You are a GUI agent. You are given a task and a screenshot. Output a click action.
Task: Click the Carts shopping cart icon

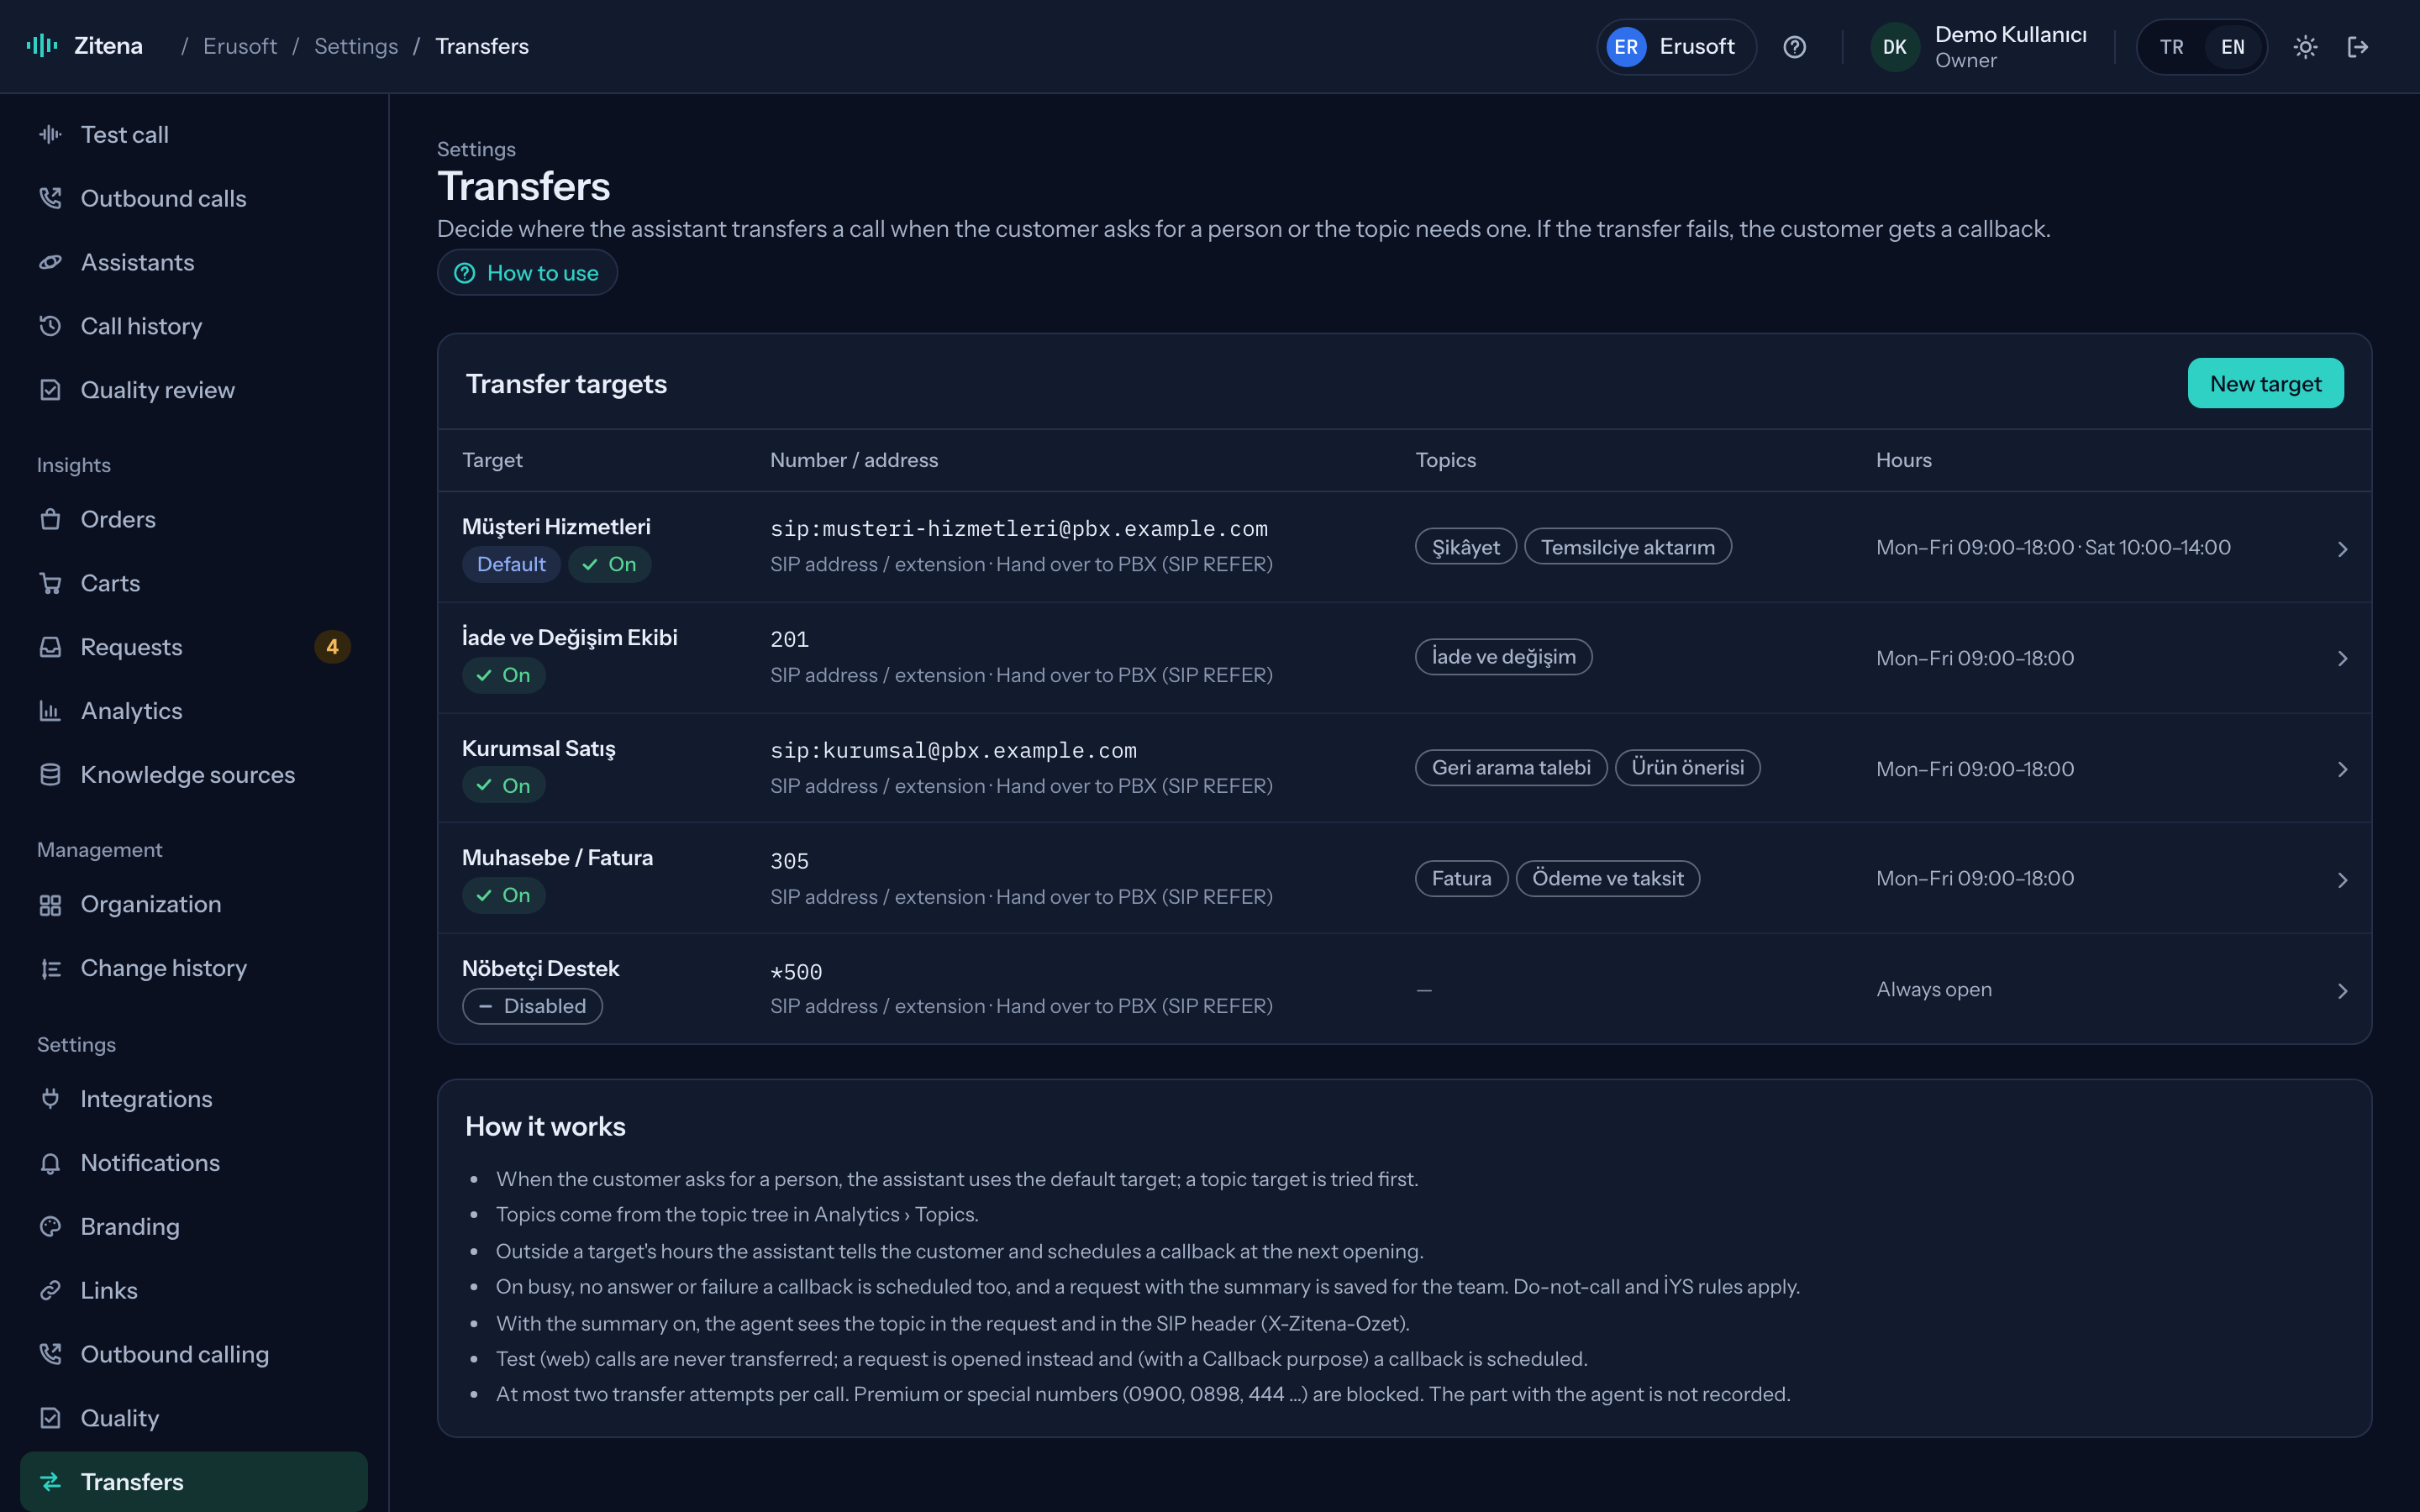50,583
